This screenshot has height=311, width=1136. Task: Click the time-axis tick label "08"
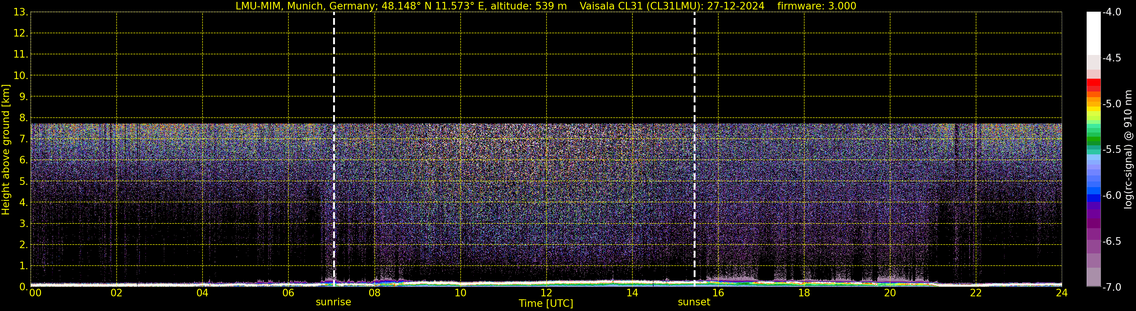pos(375,293)
